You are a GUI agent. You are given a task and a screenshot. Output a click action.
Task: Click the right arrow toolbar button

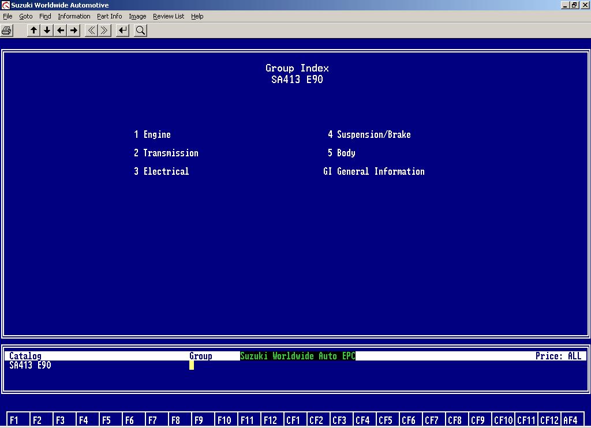[x=74, y=31]
